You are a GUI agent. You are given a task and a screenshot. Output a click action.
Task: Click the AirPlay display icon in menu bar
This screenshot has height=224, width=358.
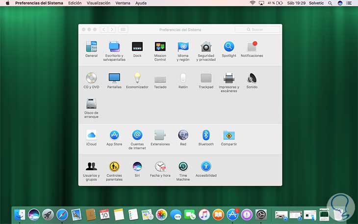tap(261, 3)
